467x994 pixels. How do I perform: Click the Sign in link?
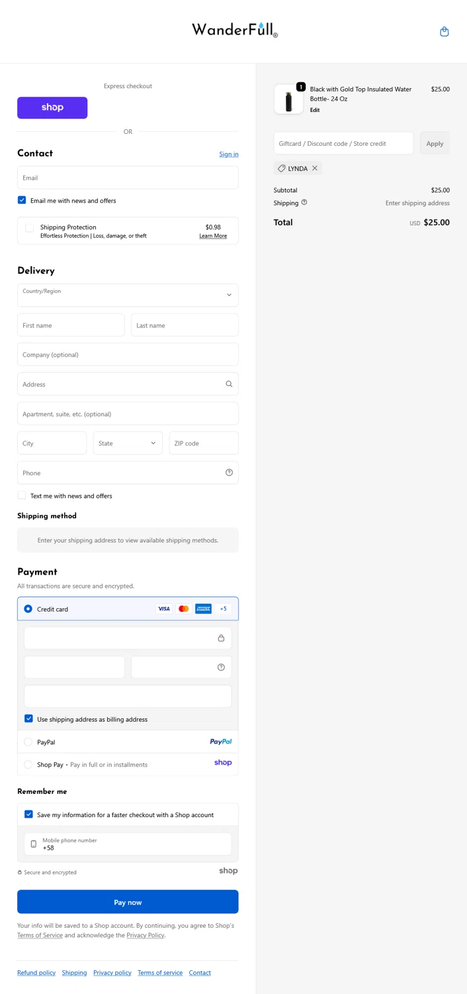pyautogui.click(x=229, y=154)
